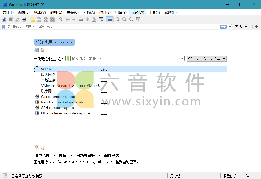Open the capture filter dropdown arrow
This screenshot has height=179, width=261.
(182, 58)
